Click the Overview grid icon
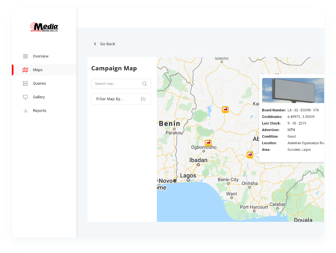The image size is (336, 253). point(25,56)
